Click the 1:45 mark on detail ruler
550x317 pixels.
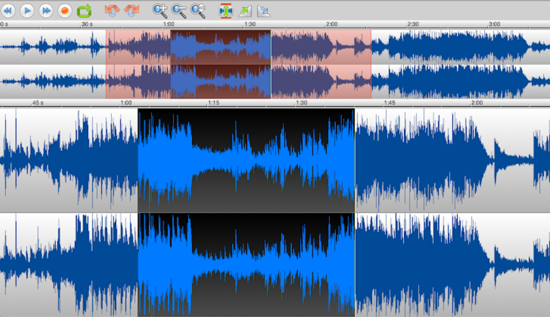coord(390,103)
